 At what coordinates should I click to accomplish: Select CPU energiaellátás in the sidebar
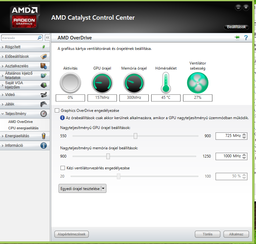coord(23,128)
